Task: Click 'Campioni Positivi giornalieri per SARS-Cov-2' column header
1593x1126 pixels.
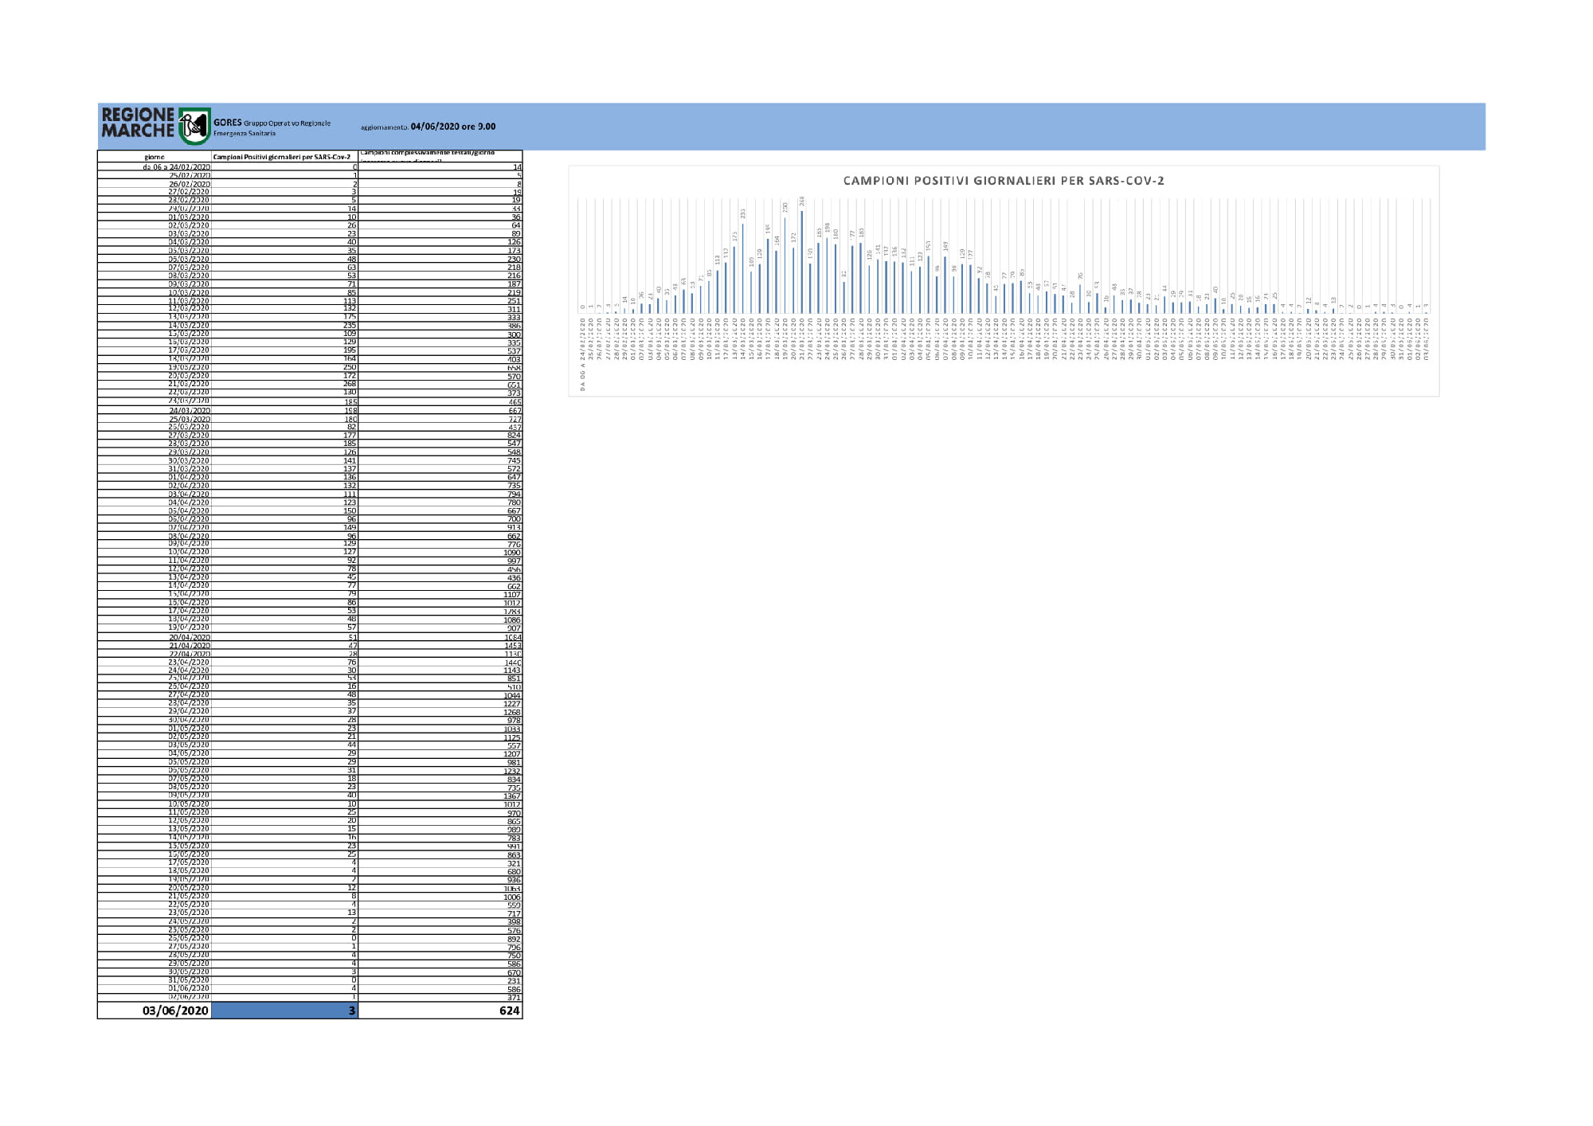Action: click(x=282, y=157)
